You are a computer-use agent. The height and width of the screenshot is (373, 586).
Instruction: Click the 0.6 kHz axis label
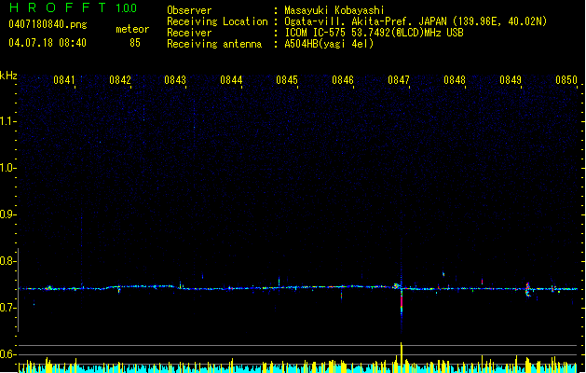pos(7,354)
